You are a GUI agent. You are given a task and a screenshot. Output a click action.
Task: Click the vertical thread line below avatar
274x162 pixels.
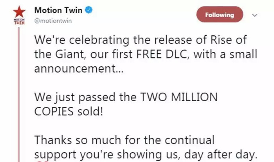coord(19,94)
